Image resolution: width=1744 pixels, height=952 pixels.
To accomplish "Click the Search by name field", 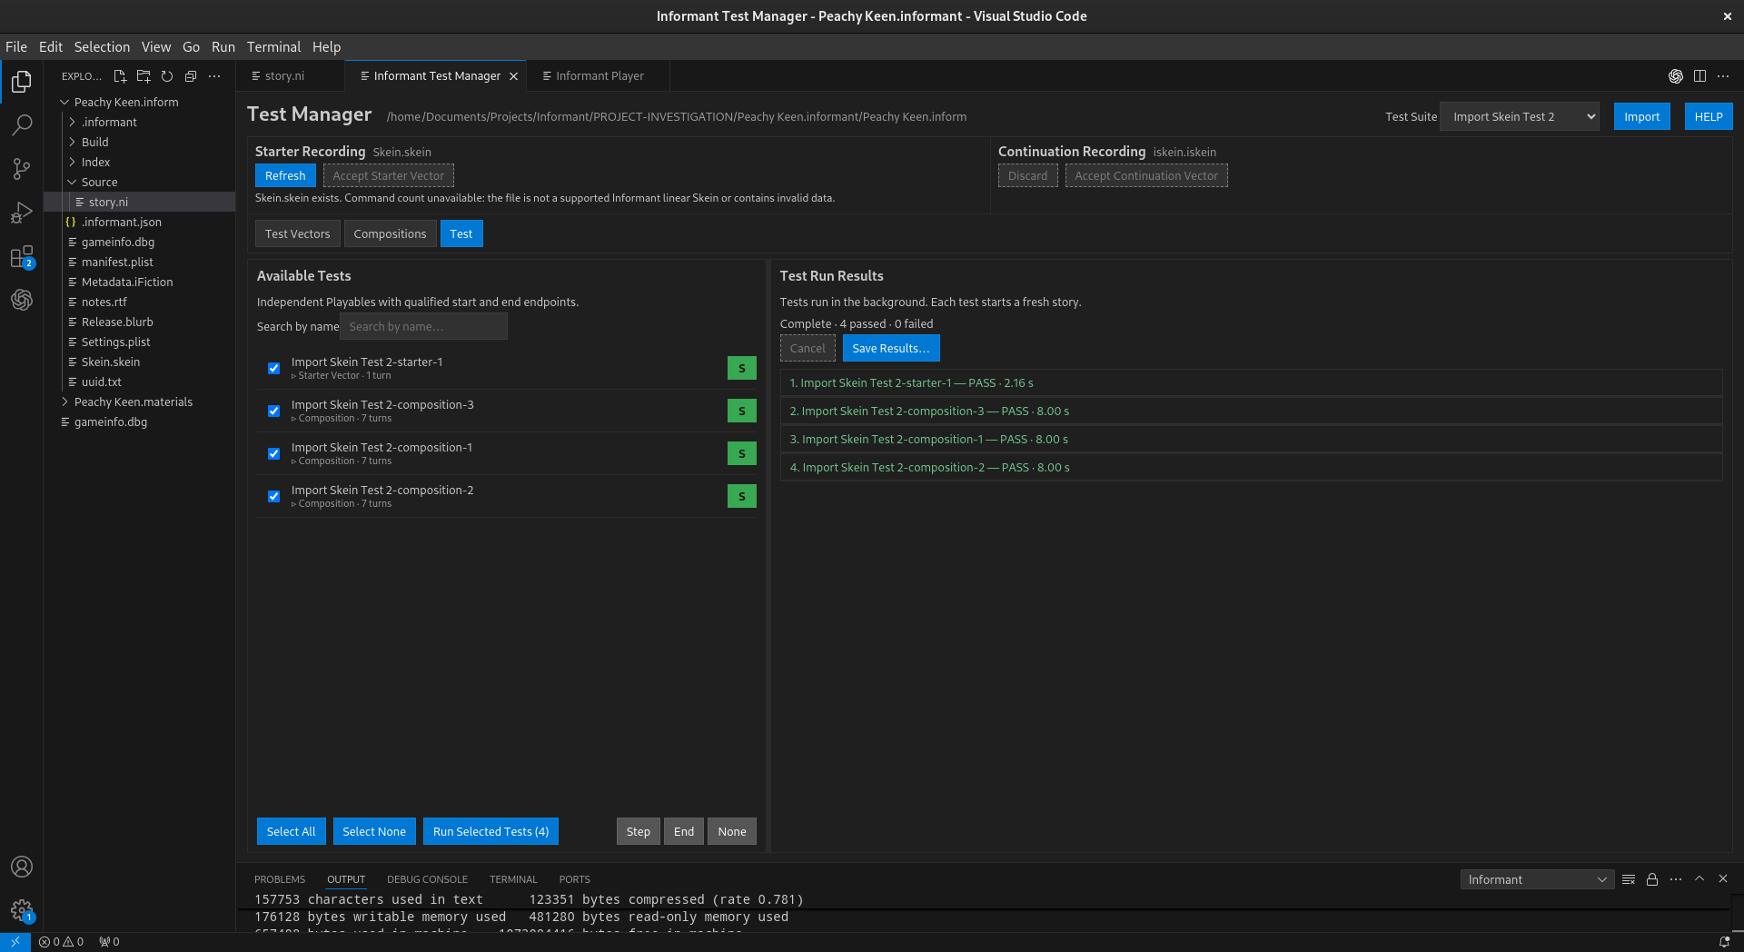I will pyautogui.click(x=423, y=326).
